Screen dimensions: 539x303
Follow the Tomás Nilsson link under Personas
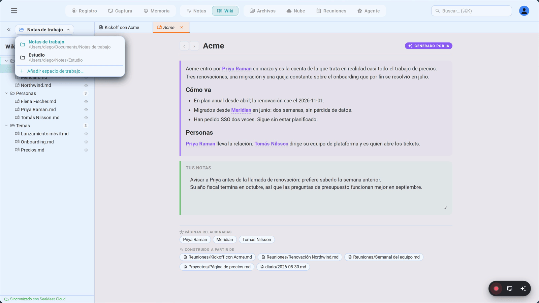271,144
